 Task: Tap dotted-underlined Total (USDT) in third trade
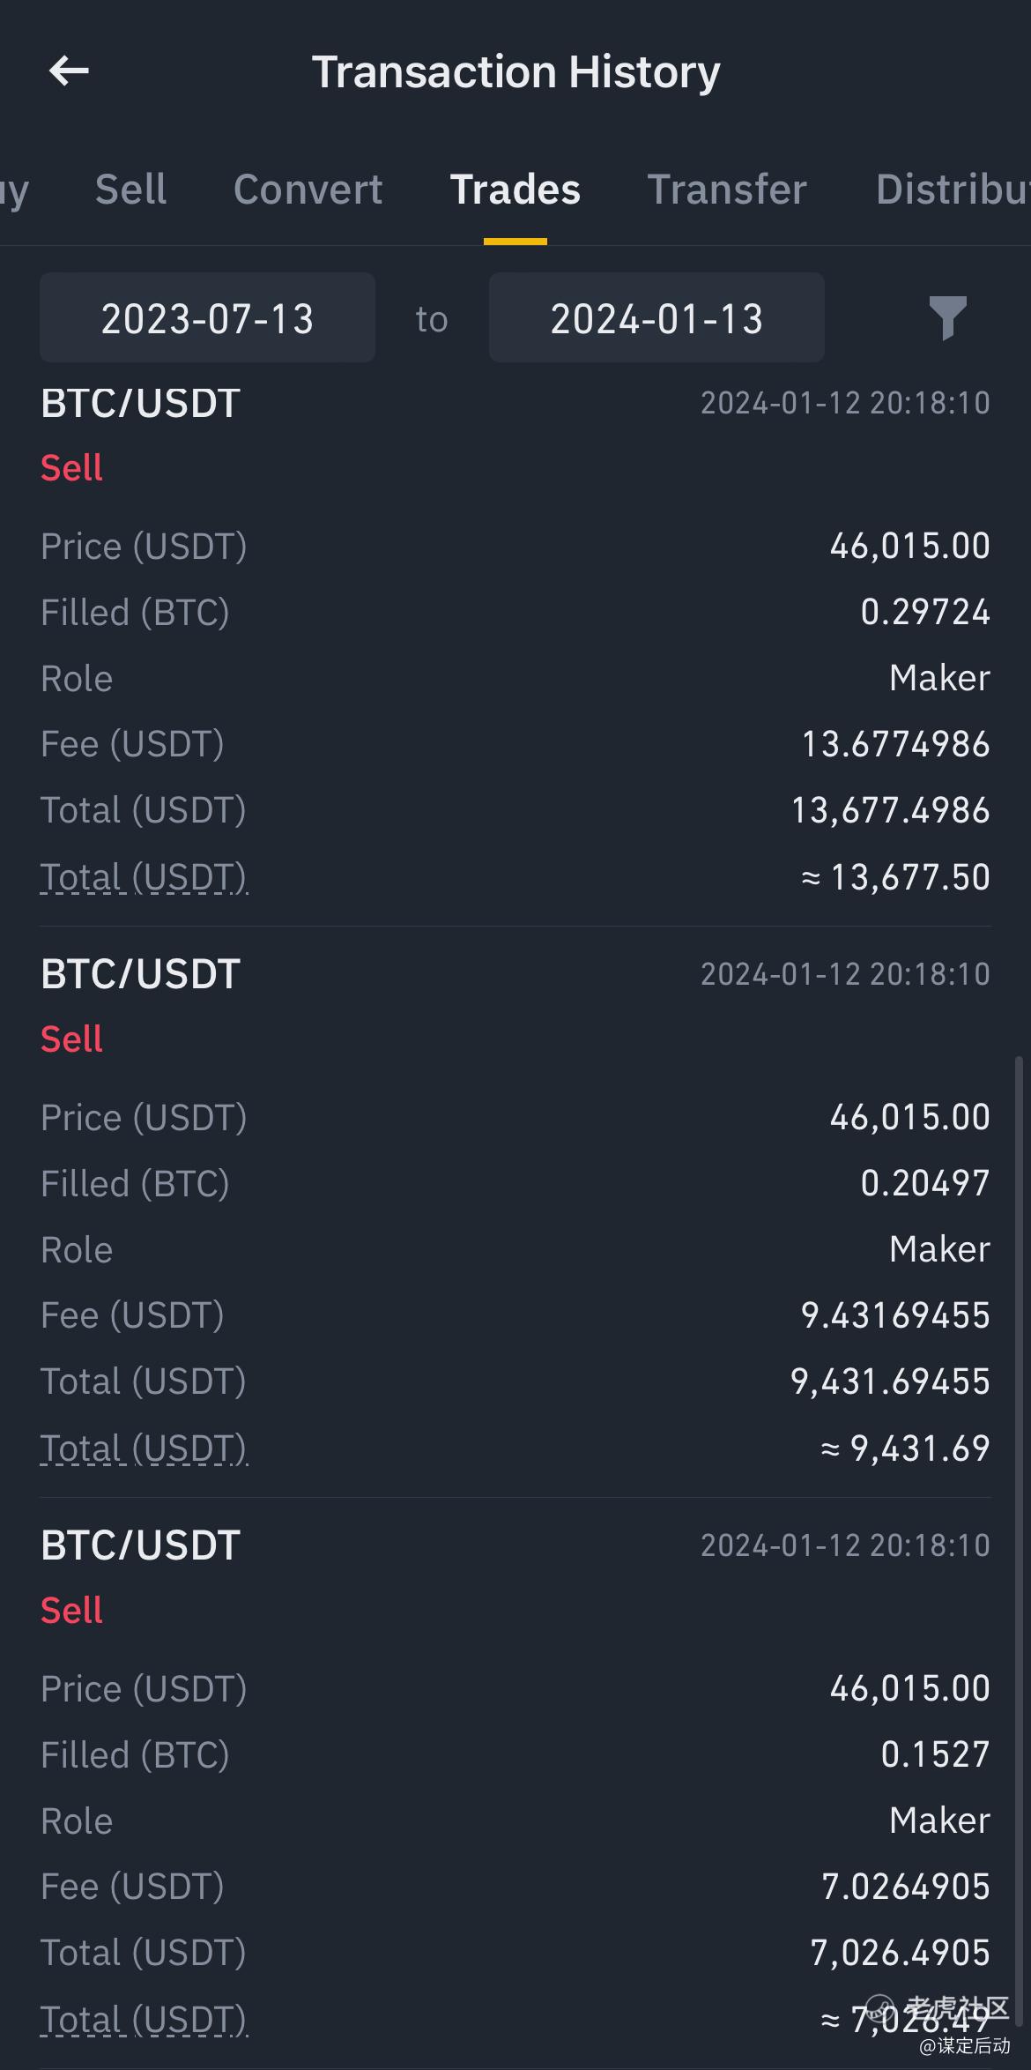(x=144, y=2020)
